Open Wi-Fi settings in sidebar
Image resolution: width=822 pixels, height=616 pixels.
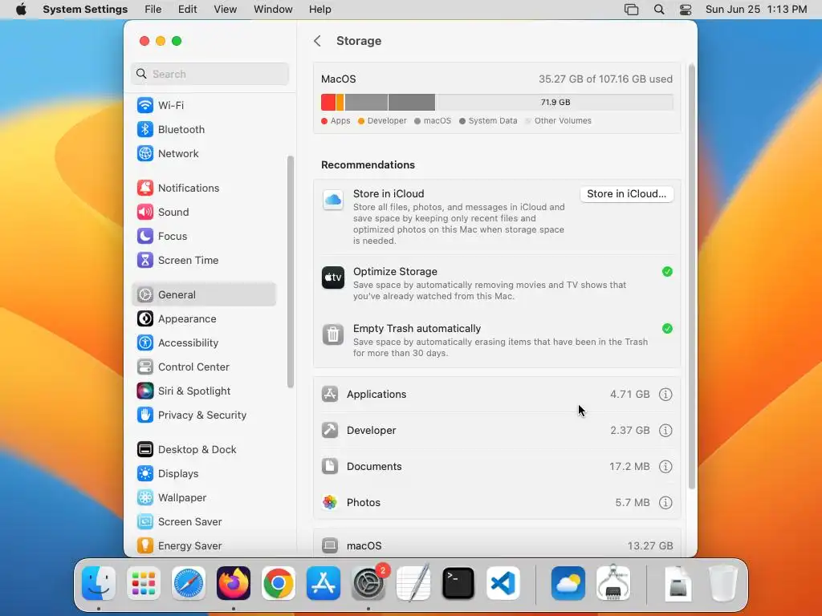tap(205, 105)
